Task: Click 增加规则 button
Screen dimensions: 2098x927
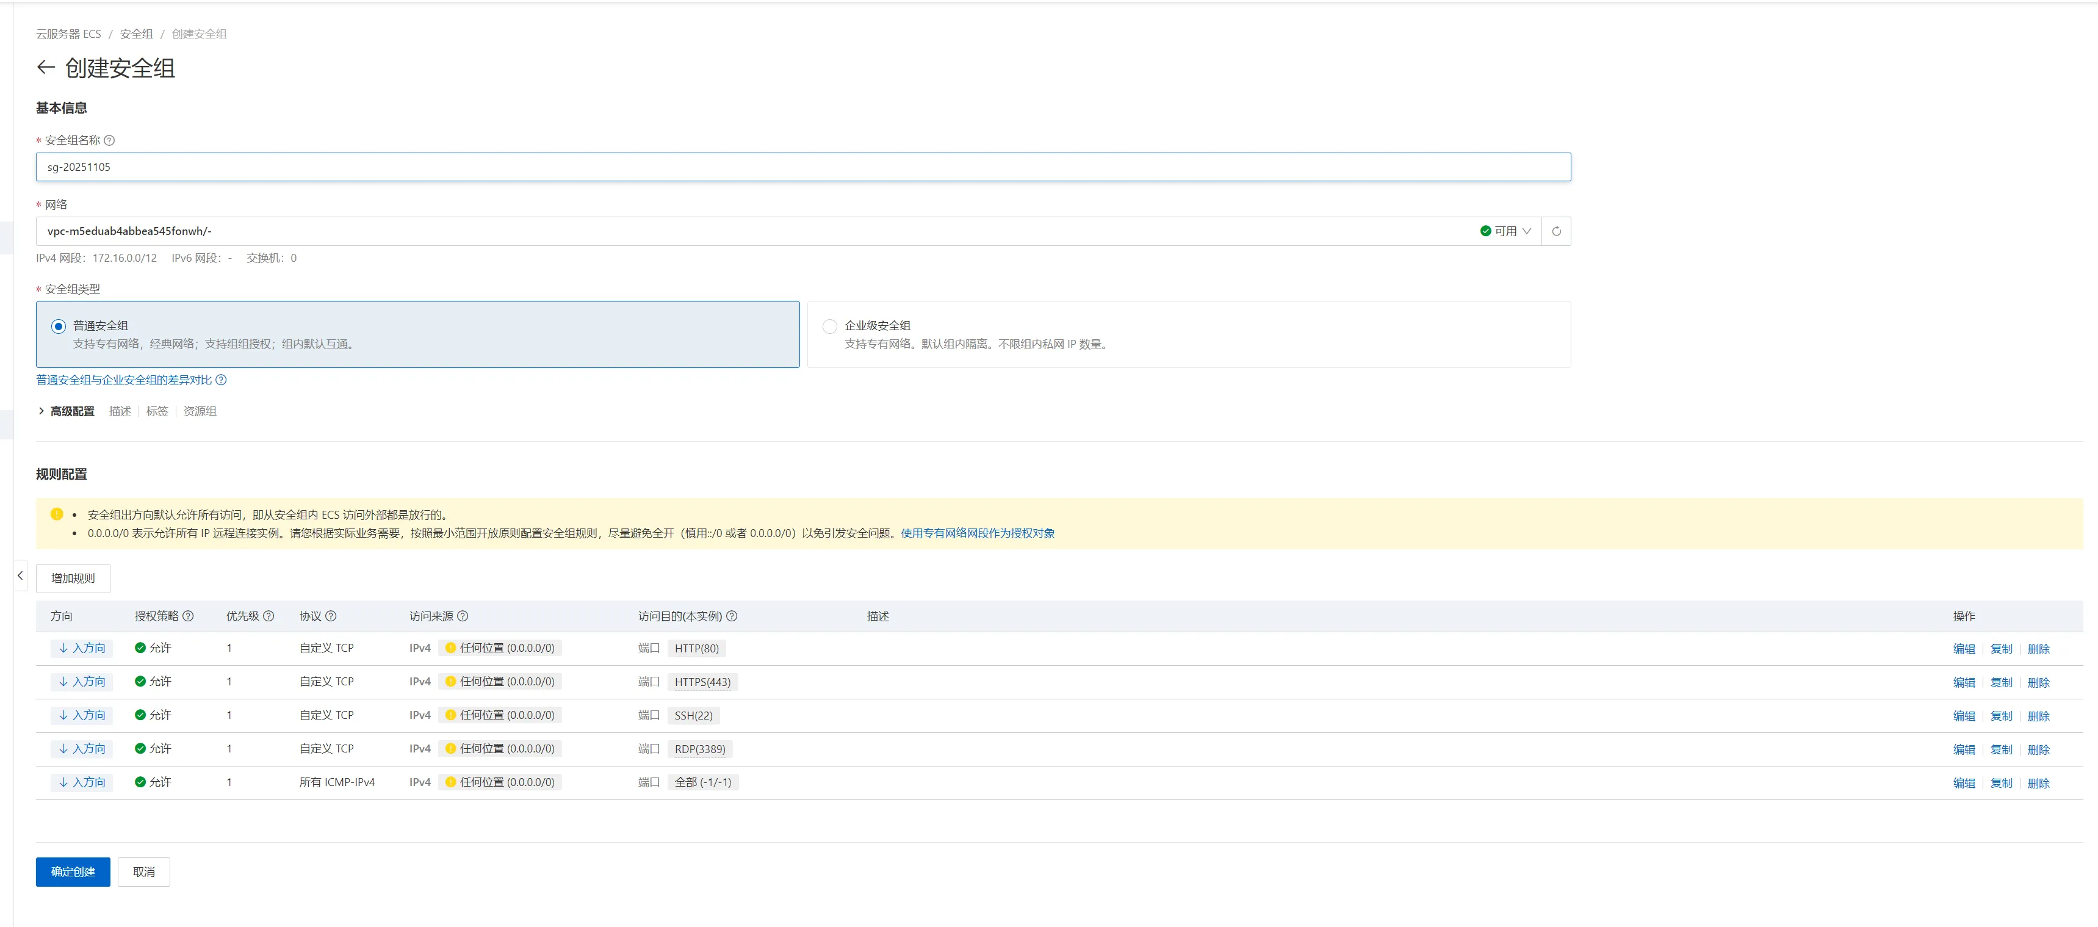Action: pyautogui.click(x=73, y=579)
